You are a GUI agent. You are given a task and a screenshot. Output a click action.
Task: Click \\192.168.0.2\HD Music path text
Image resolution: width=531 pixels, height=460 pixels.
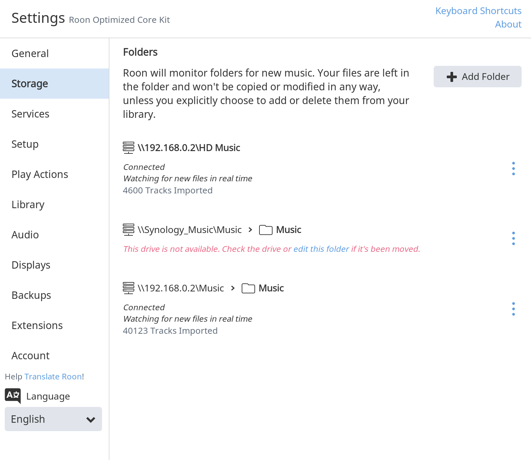[189, 148]
